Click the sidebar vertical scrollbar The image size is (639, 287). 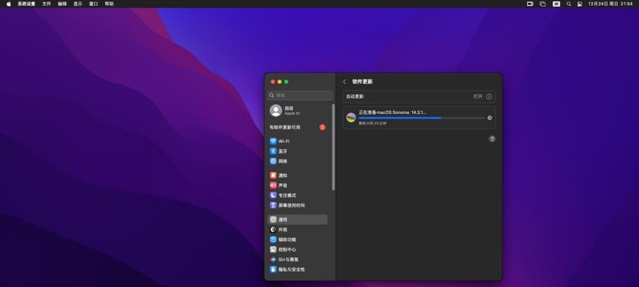tap(333, 147)
